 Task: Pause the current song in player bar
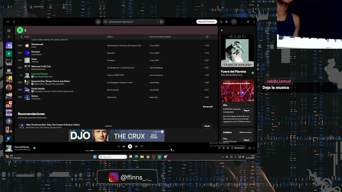point(130,146)
